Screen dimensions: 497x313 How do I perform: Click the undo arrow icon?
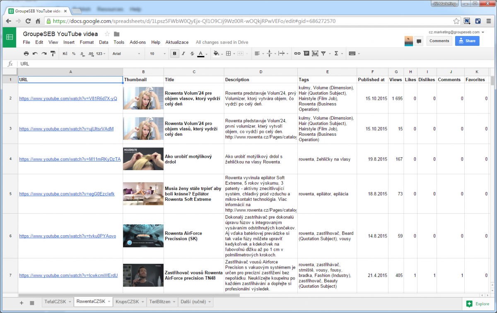35,53
